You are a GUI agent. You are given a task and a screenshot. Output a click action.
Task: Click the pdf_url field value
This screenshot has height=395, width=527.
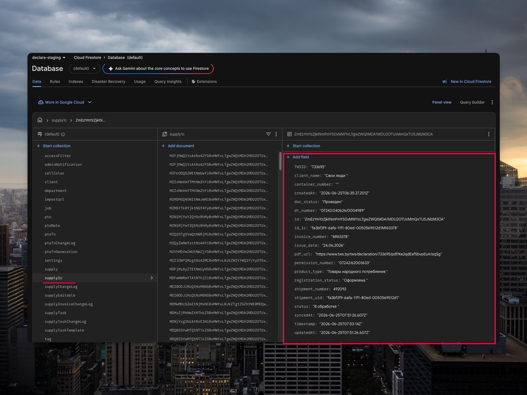point(379,254)
